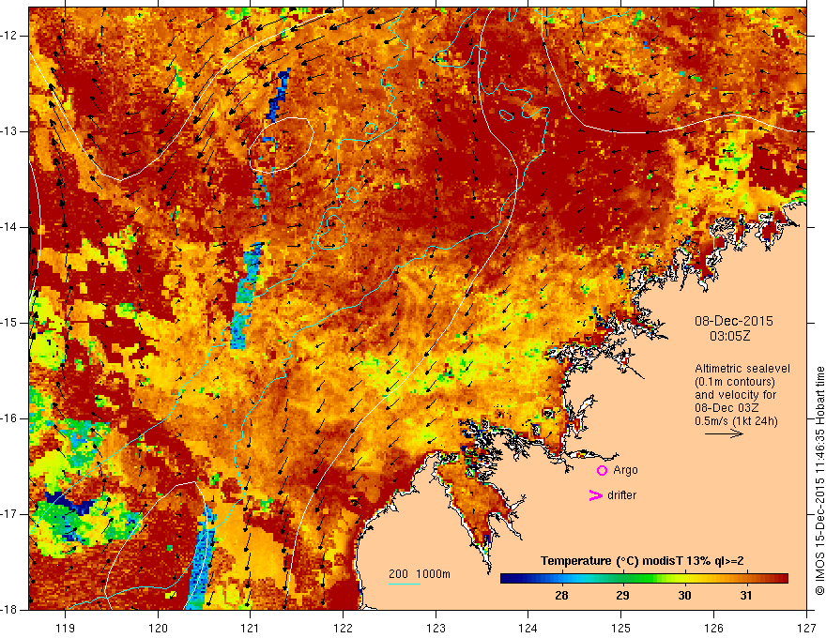Click the temperature color bar legend
This screenshot has height=638, width=826.
point(644,578)
